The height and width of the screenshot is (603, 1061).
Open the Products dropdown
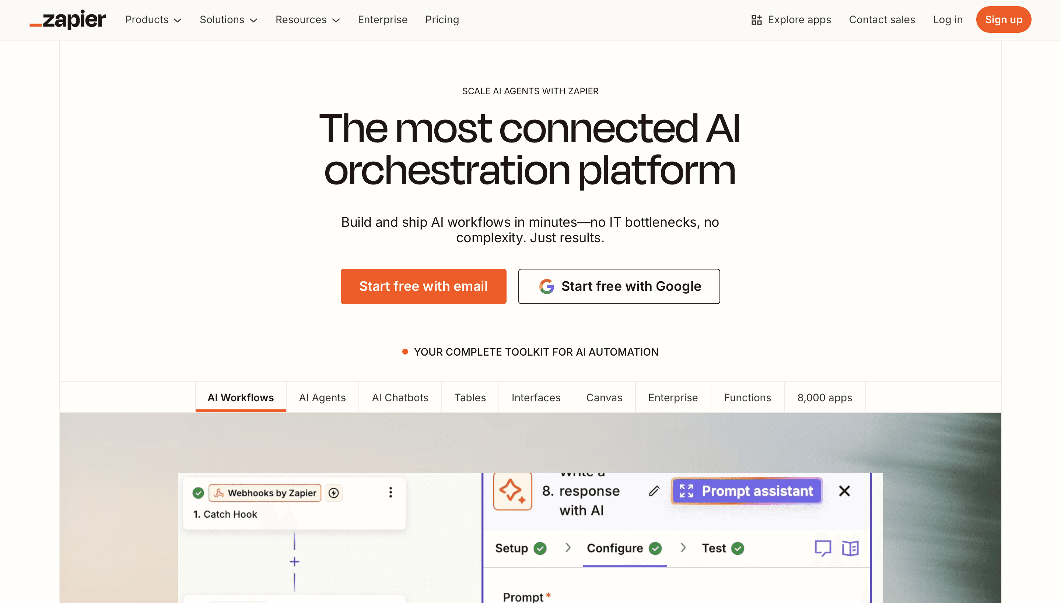[x=153, y=20]
